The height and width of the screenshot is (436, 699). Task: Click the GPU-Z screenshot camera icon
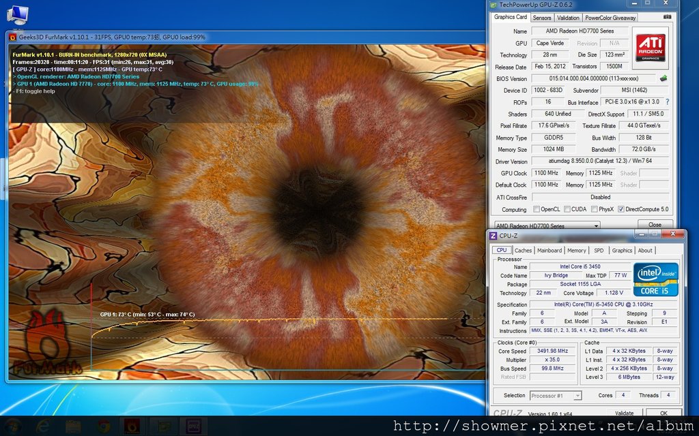click(668, 17)
